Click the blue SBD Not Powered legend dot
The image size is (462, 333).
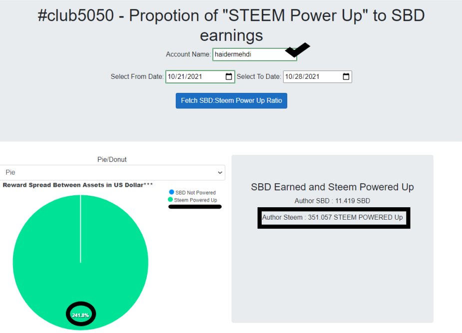tap(171, 192)
